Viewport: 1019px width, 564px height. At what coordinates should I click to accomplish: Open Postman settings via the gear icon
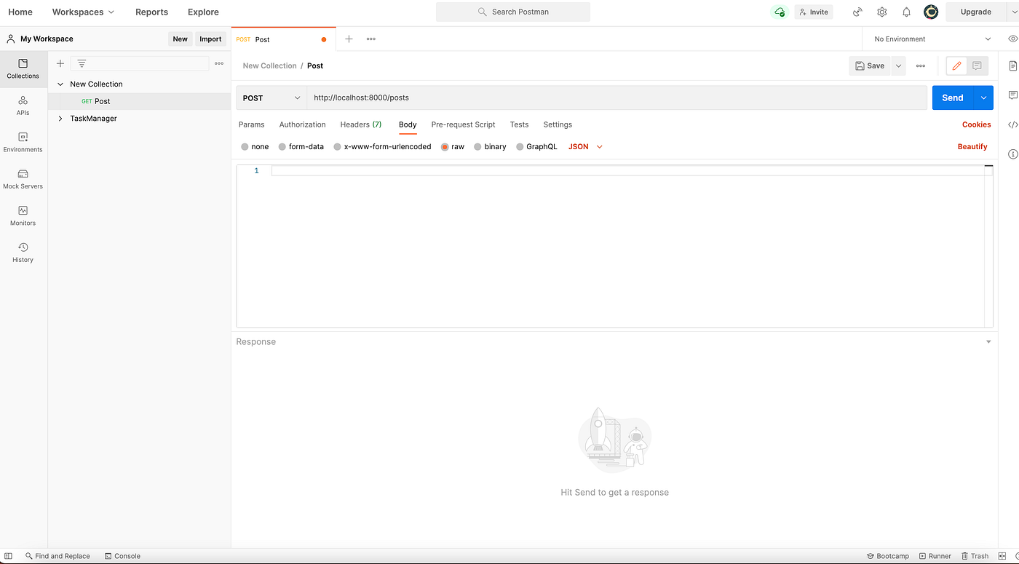[881, 12]
